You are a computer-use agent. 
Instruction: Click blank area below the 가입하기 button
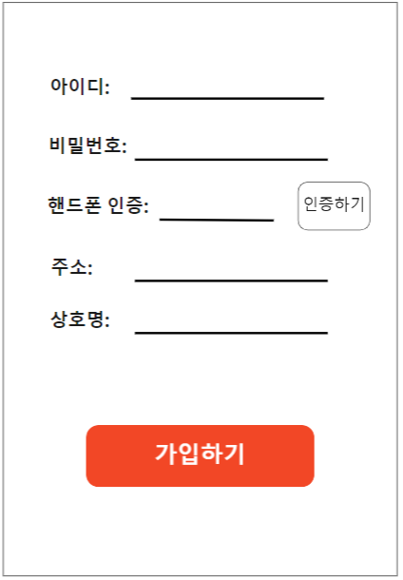tap(200, 531)
